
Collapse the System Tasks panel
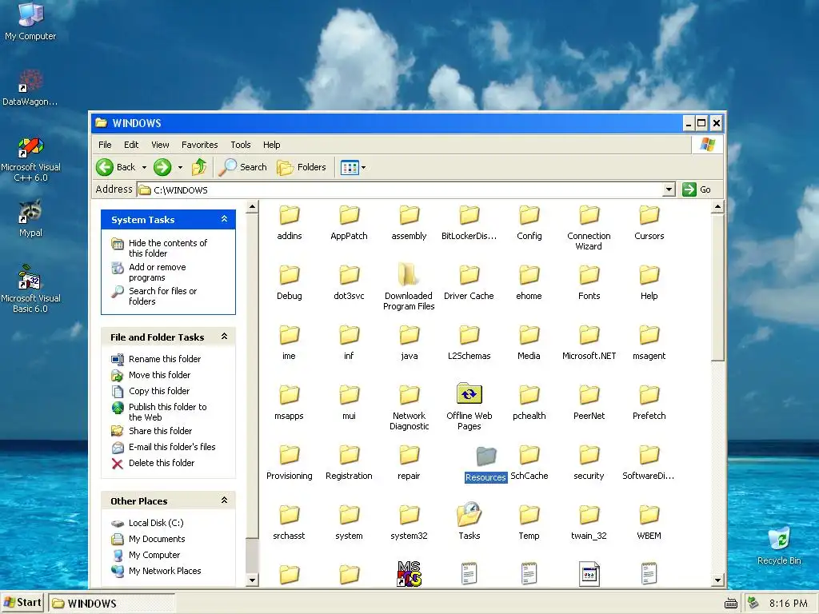(x=224, y=219)
